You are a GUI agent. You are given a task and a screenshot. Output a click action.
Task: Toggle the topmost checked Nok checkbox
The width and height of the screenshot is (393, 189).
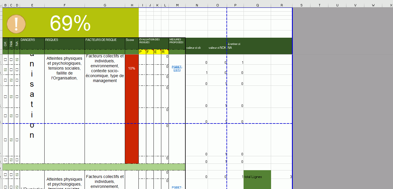[x=11, y=80]
